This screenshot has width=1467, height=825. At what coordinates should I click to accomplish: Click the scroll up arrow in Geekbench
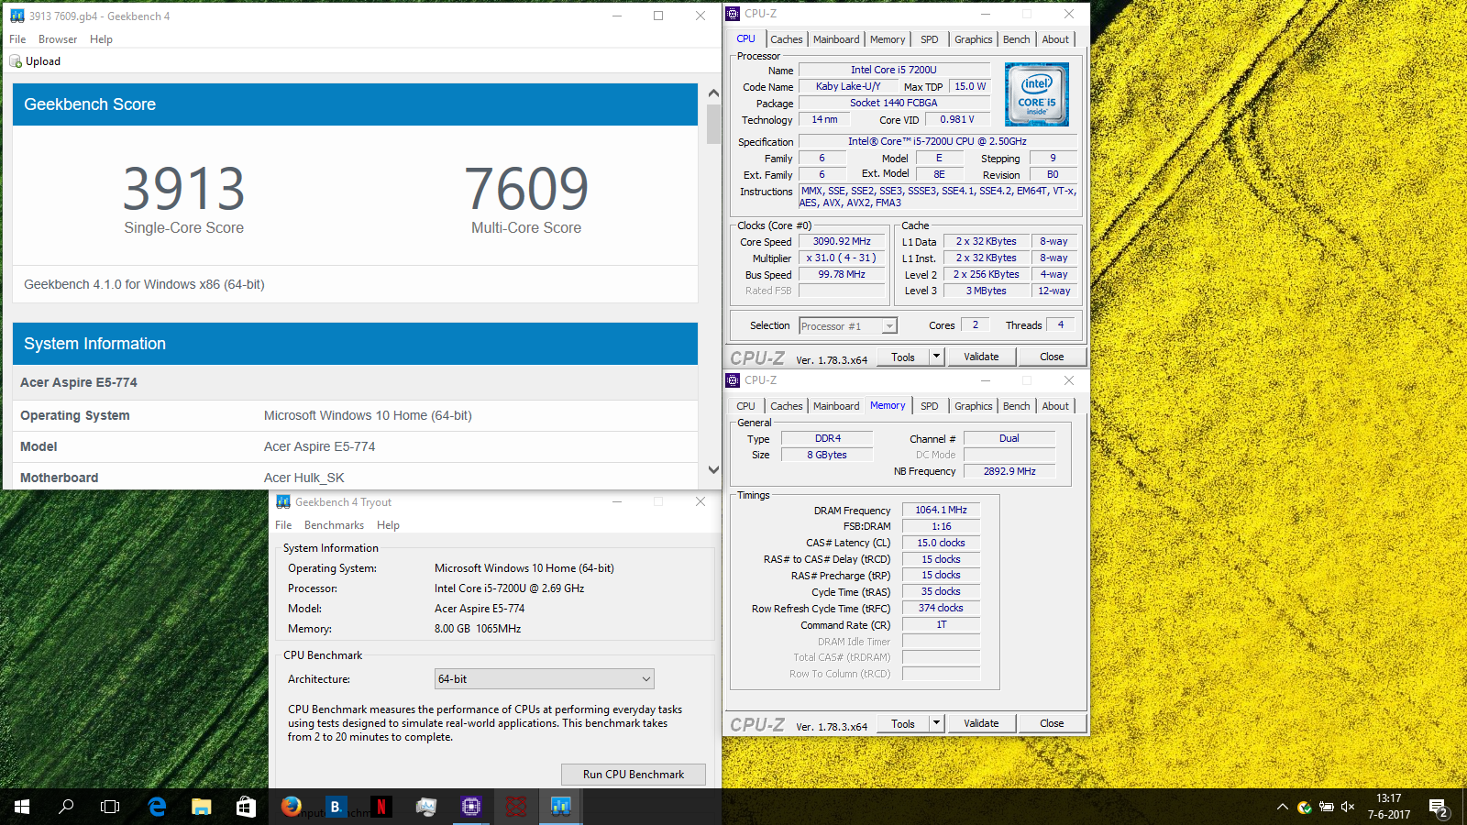[x=713, y=93]
